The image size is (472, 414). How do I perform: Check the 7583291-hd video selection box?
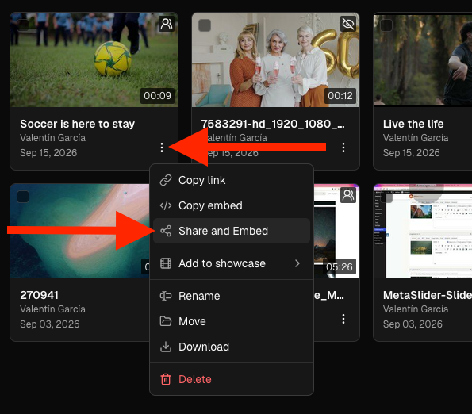(205, 25)
